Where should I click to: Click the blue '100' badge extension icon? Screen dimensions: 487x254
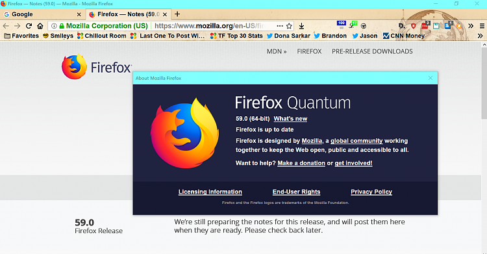pyautogui.click(x=341, y=25)
